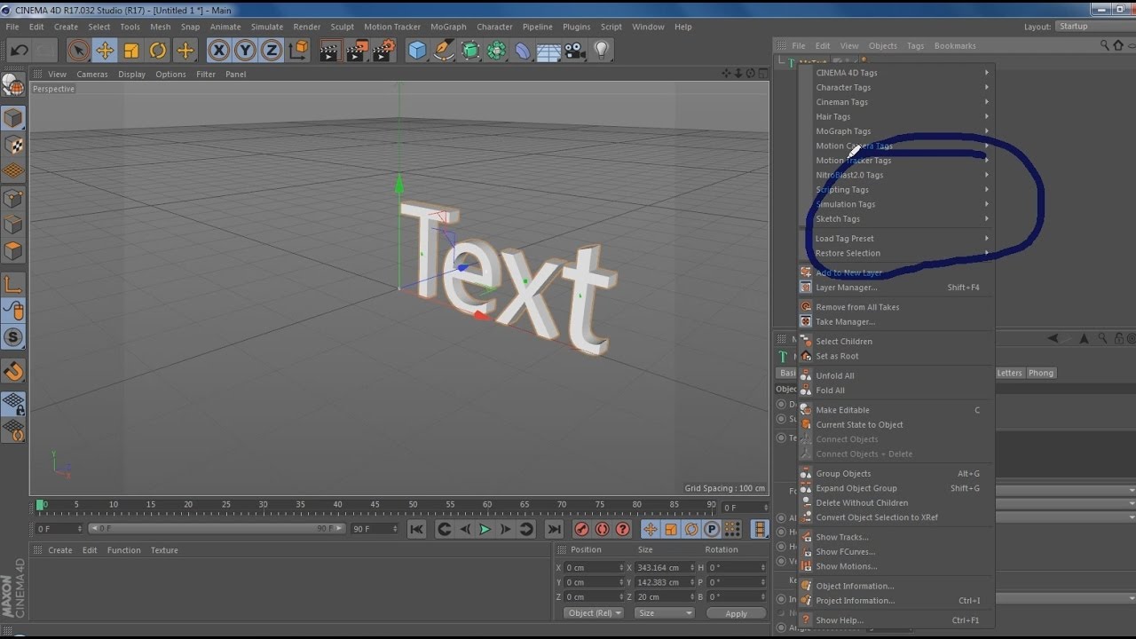Open the MoGraph menu in menu bar
Image resolution: width=1136 pixels, height=639 pixels.
[x=448, y=27]
